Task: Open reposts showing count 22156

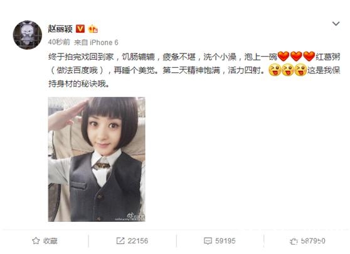Action: (x=132, y=241)
